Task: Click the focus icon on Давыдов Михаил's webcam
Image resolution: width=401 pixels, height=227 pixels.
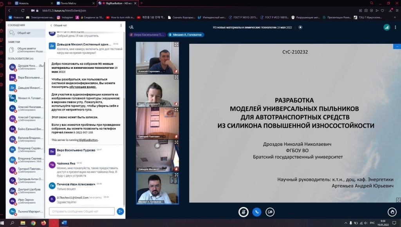Action: [157, 146]
